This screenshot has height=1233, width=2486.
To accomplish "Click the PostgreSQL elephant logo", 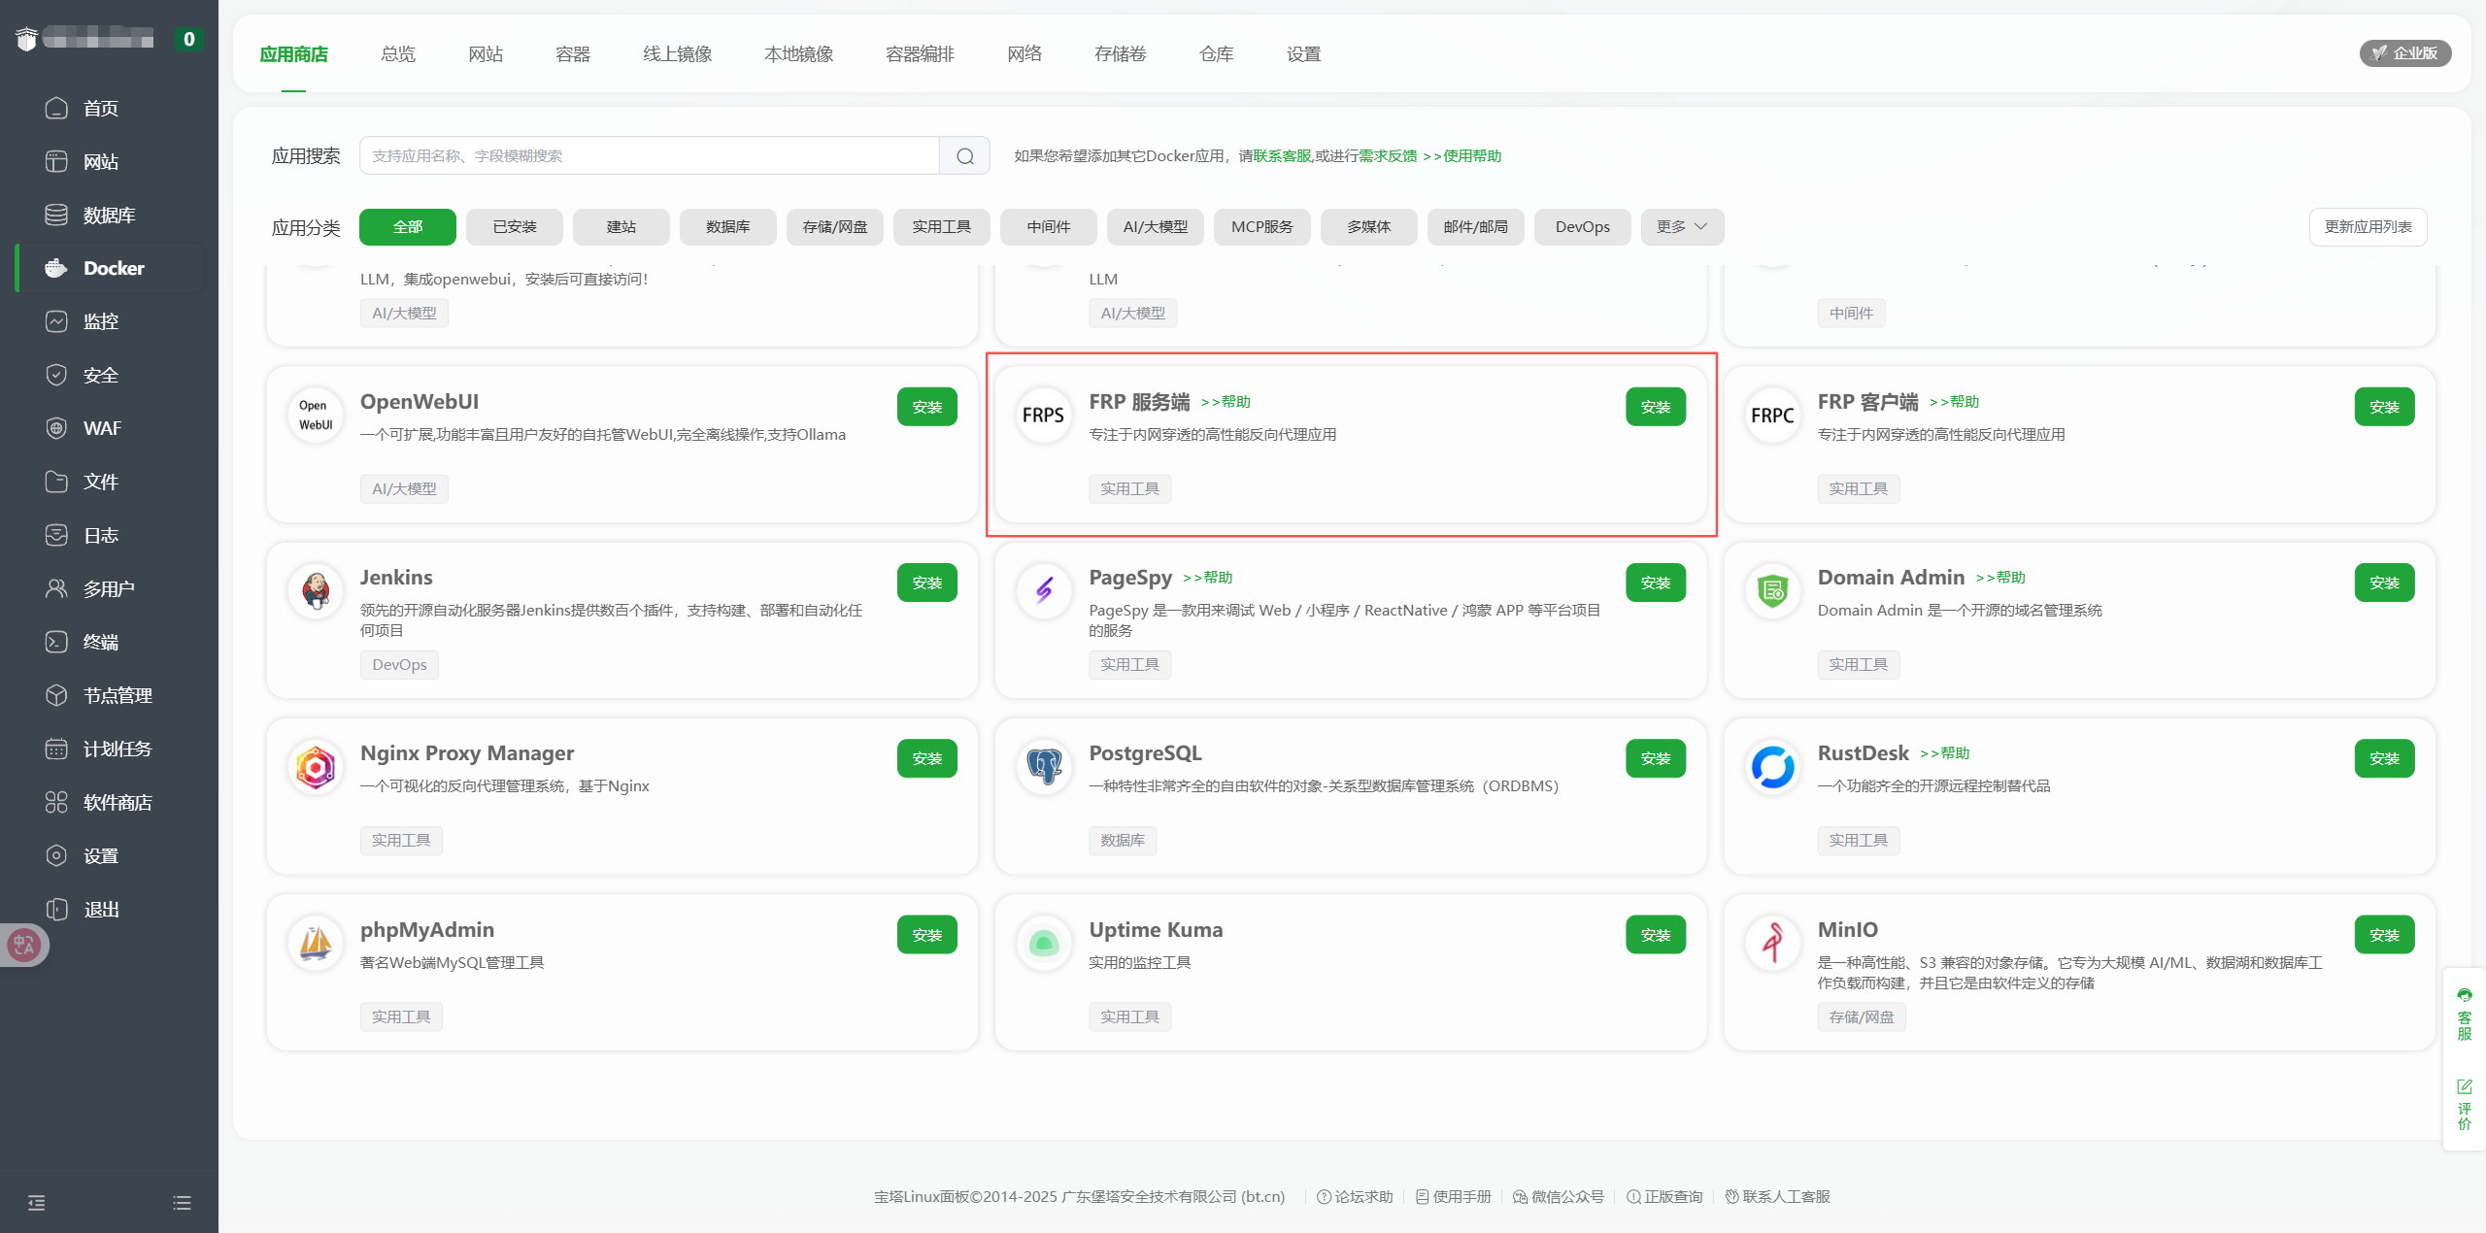I will pyautogui.click(x=1044, y=766).
